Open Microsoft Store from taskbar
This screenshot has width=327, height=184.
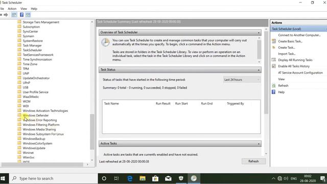(x=155, y=178)
